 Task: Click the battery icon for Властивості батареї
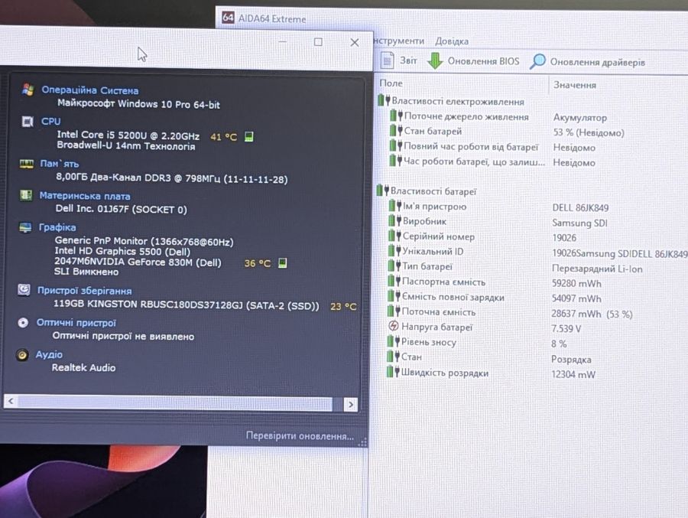click(x=383, y=191)
